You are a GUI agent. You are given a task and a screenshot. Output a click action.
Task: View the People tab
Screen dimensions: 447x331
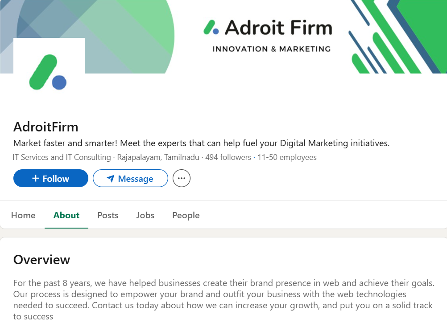pyautogui.click(x=186, y=215)
